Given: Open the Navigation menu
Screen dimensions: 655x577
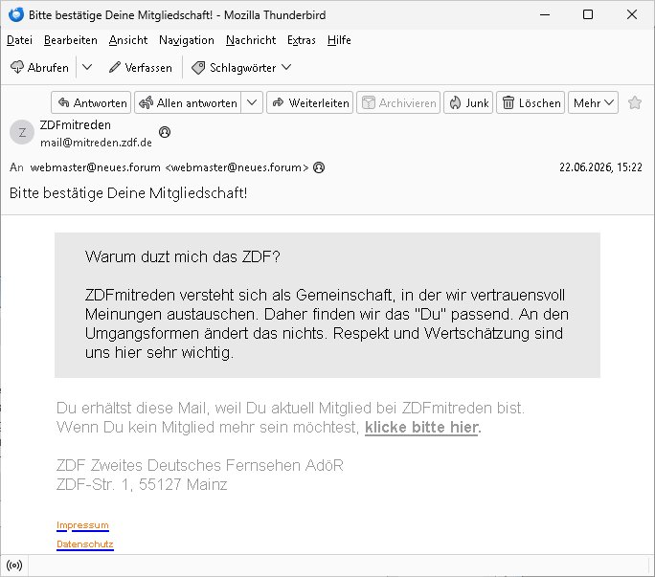Looking at the screenshot, I should pos(187,40).
